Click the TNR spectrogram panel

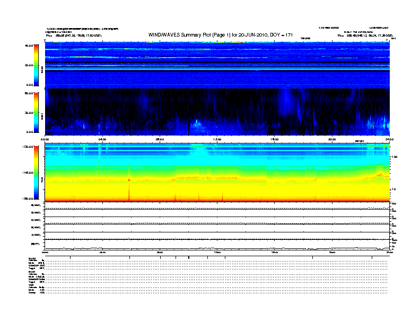(217, 173)
